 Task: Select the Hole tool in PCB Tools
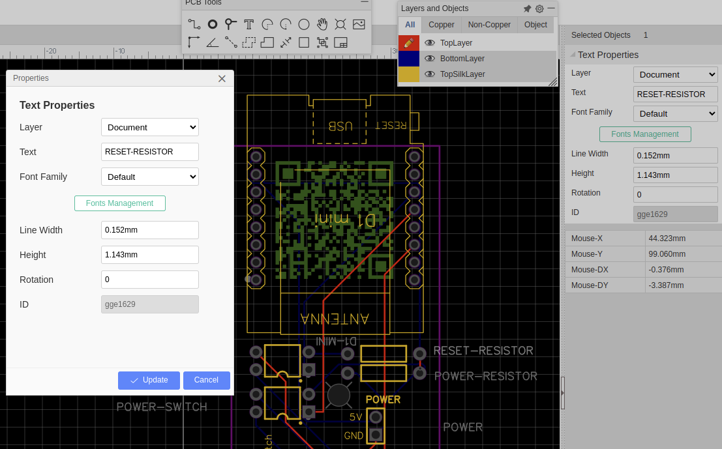click(340, 24)
